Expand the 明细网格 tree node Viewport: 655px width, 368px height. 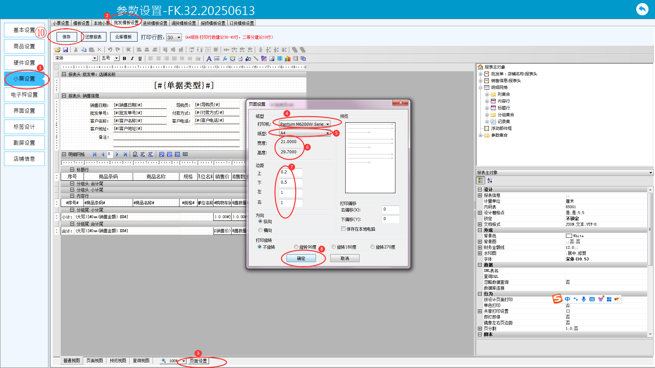coord(481,88)
